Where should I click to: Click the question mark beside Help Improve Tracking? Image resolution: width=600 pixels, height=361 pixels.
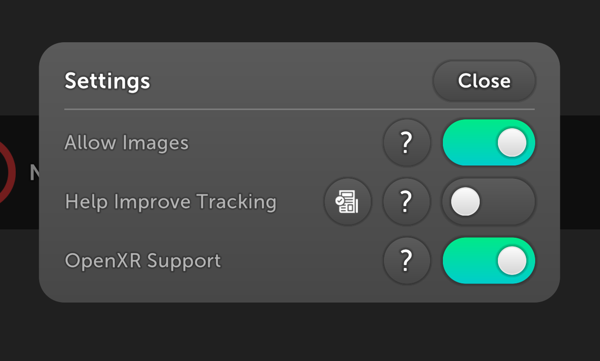click(407, 202)
